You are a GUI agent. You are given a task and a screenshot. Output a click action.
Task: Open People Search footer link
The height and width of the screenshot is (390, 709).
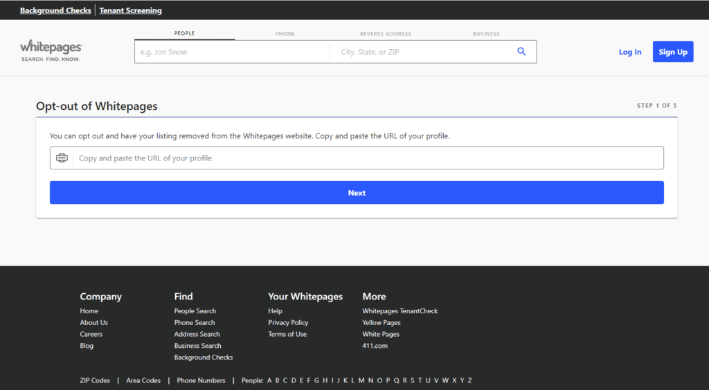click(x=195, y=311)
